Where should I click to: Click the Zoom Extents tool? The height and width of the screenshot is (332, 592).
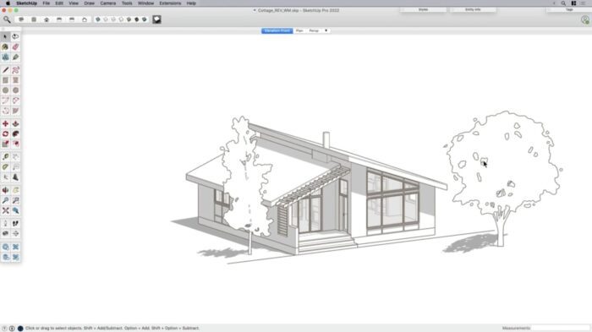[x=5, y=210]
